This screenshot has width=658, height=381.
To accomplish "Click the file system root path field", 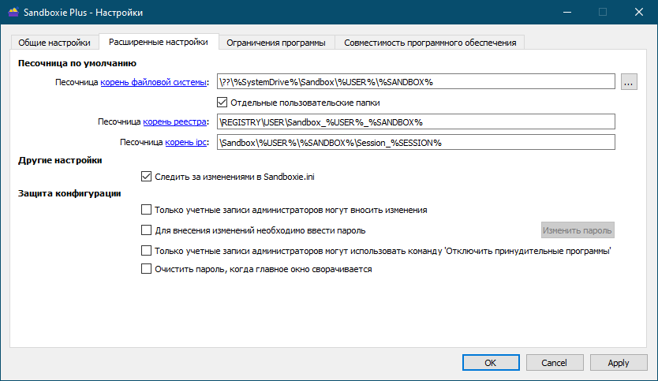I will [x=416, y=82].
